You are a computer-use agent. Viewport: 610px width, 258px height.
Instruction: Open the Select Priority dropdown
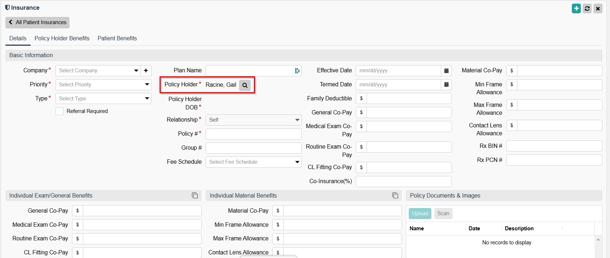tap(103, 85)
